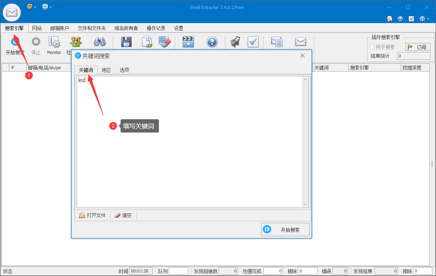Click the 挖掘深度 column header
The width and height of the screenshot is (436, 276).
[415, 68]
